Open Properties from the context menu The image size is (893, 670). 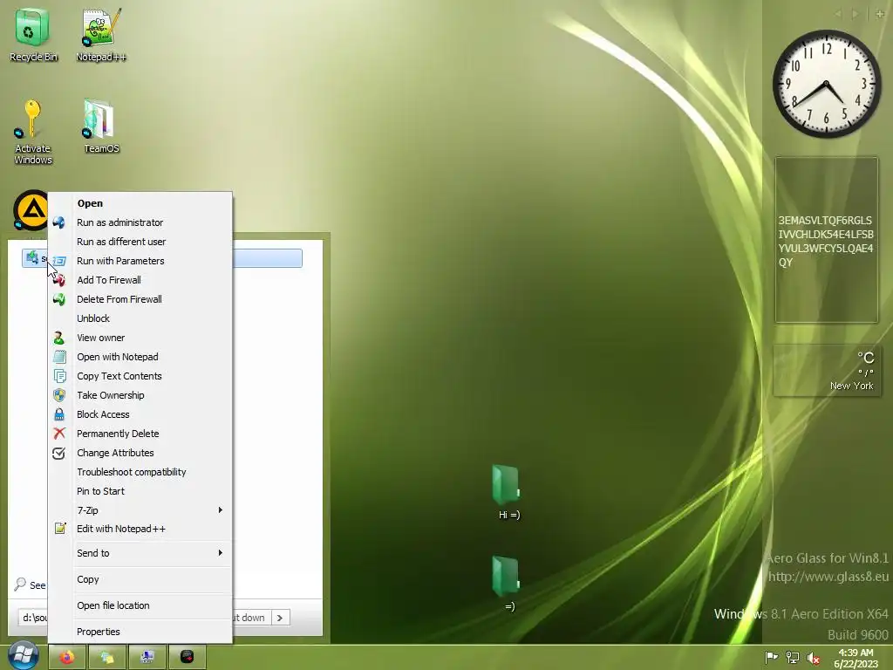pyautogui.click(x=140, y=632)
